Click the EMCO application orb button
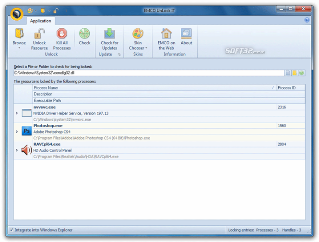Screen dimensions: 319x242 coord(17,14)
